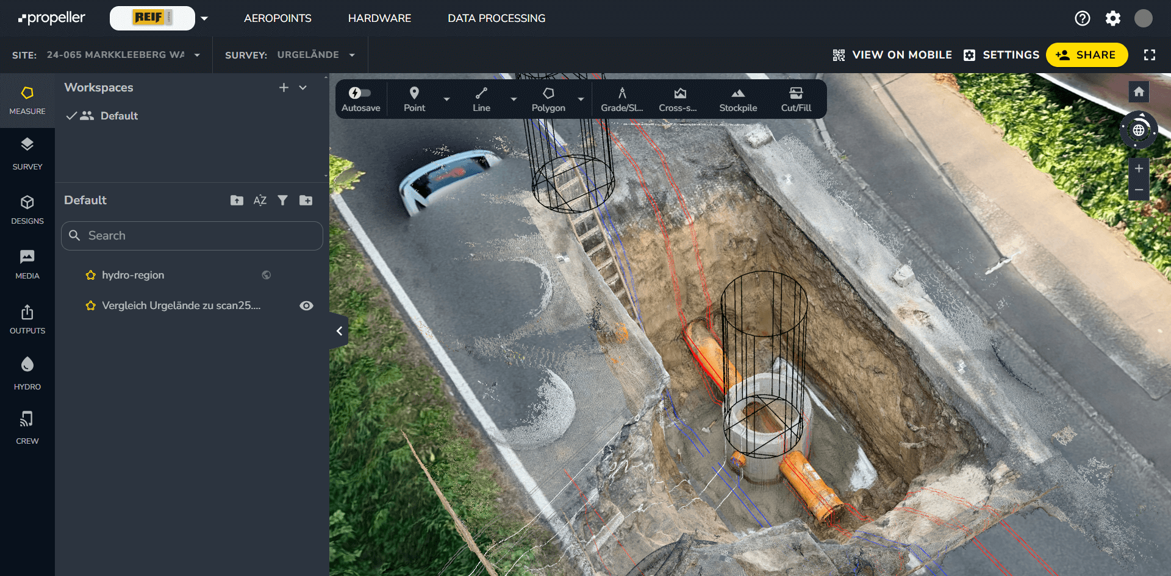
Task: Show the hydro-region layer
Action: click(x=267, y=276)
